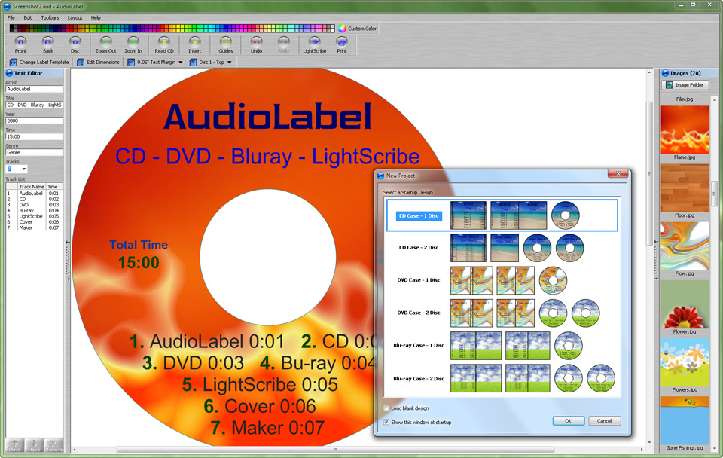This screenshot has width=723, height=458.
Task: Click the Zoom In tool
Action: (133, 44)
